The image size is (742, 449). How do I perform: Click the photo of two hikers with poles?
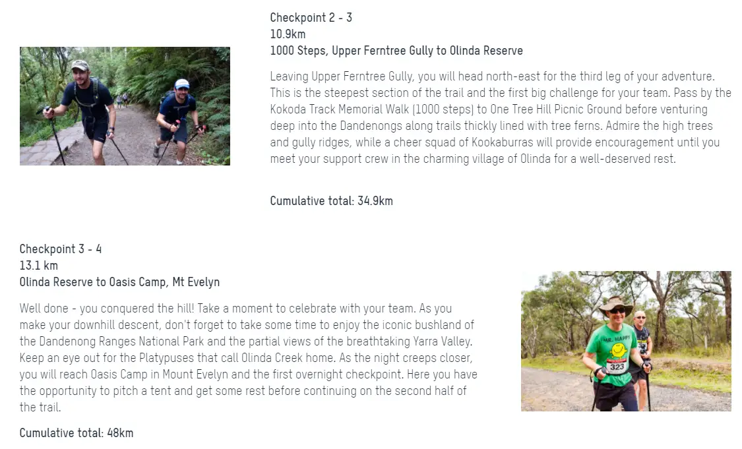click(125, 106)
